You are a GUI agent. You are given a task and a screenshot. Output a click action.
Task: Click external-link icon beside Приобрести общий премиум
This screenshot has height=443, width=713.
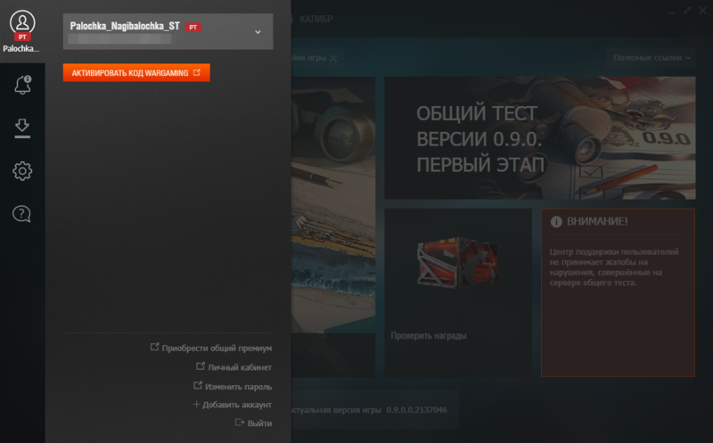click(154, 347)
